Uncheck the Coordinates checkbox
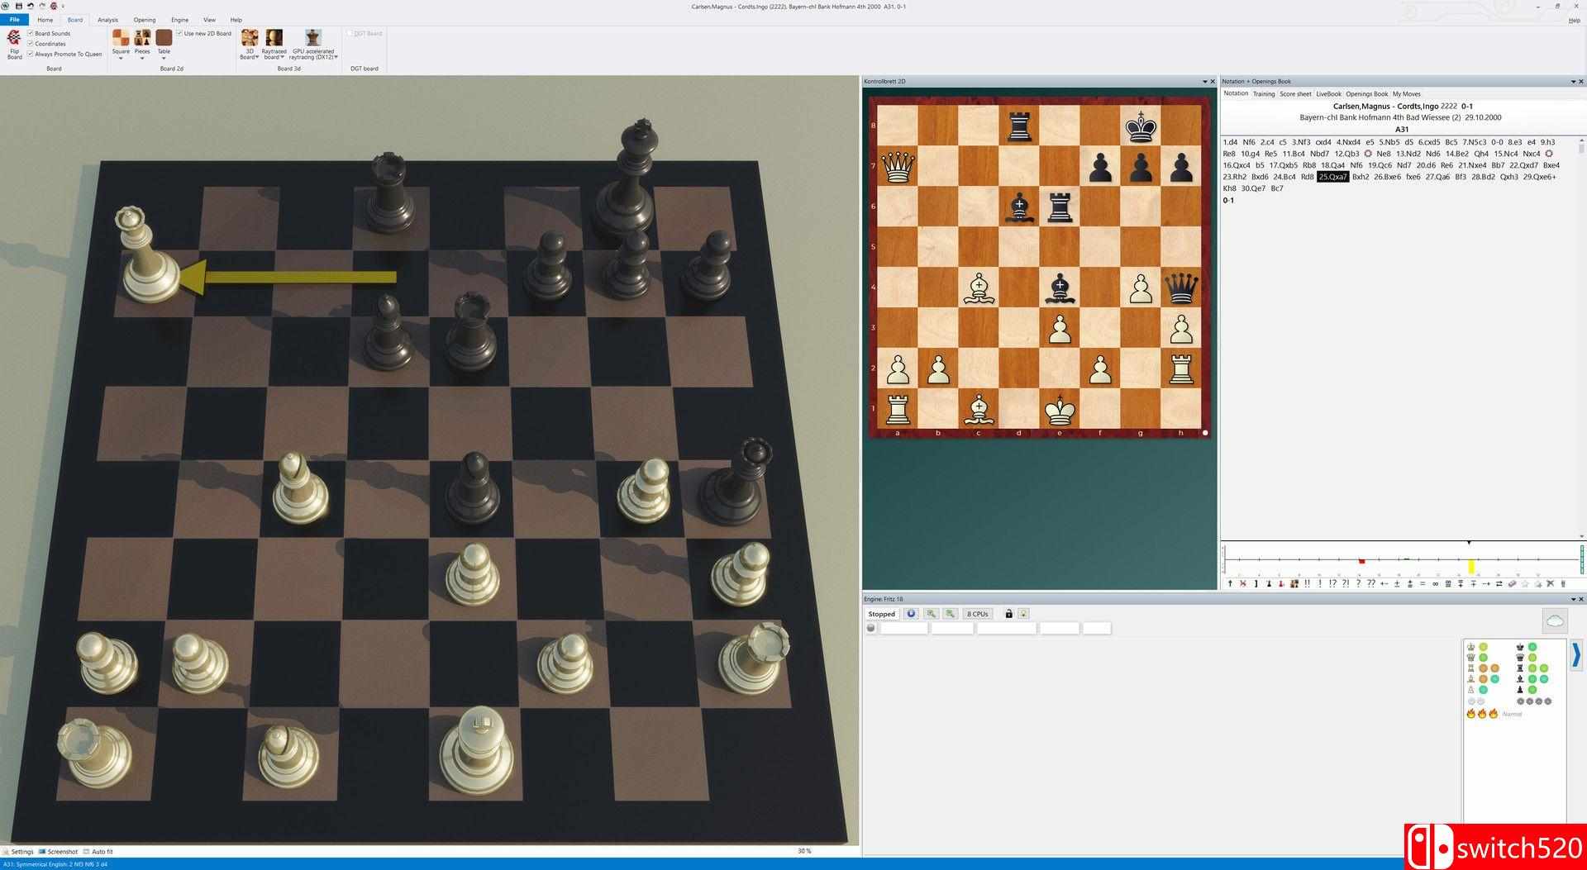The height and width of the screenshot is (870, 1587). (31, 44)
